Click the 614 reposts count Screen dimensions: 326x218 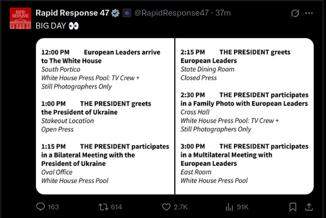(x=116, y=207)
